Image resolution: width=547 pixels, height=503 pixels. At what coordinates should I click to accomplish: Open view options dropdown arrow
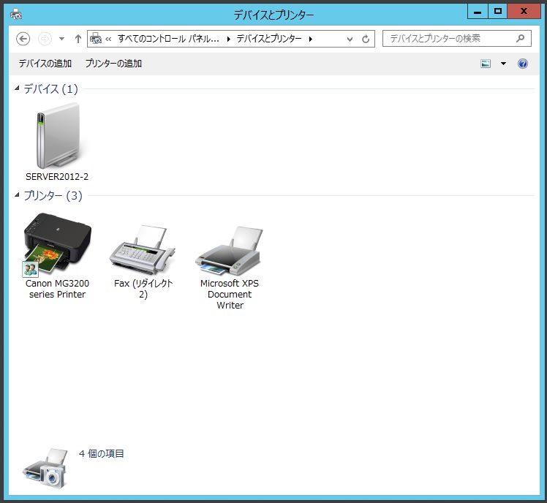click(x=503, y=64)
